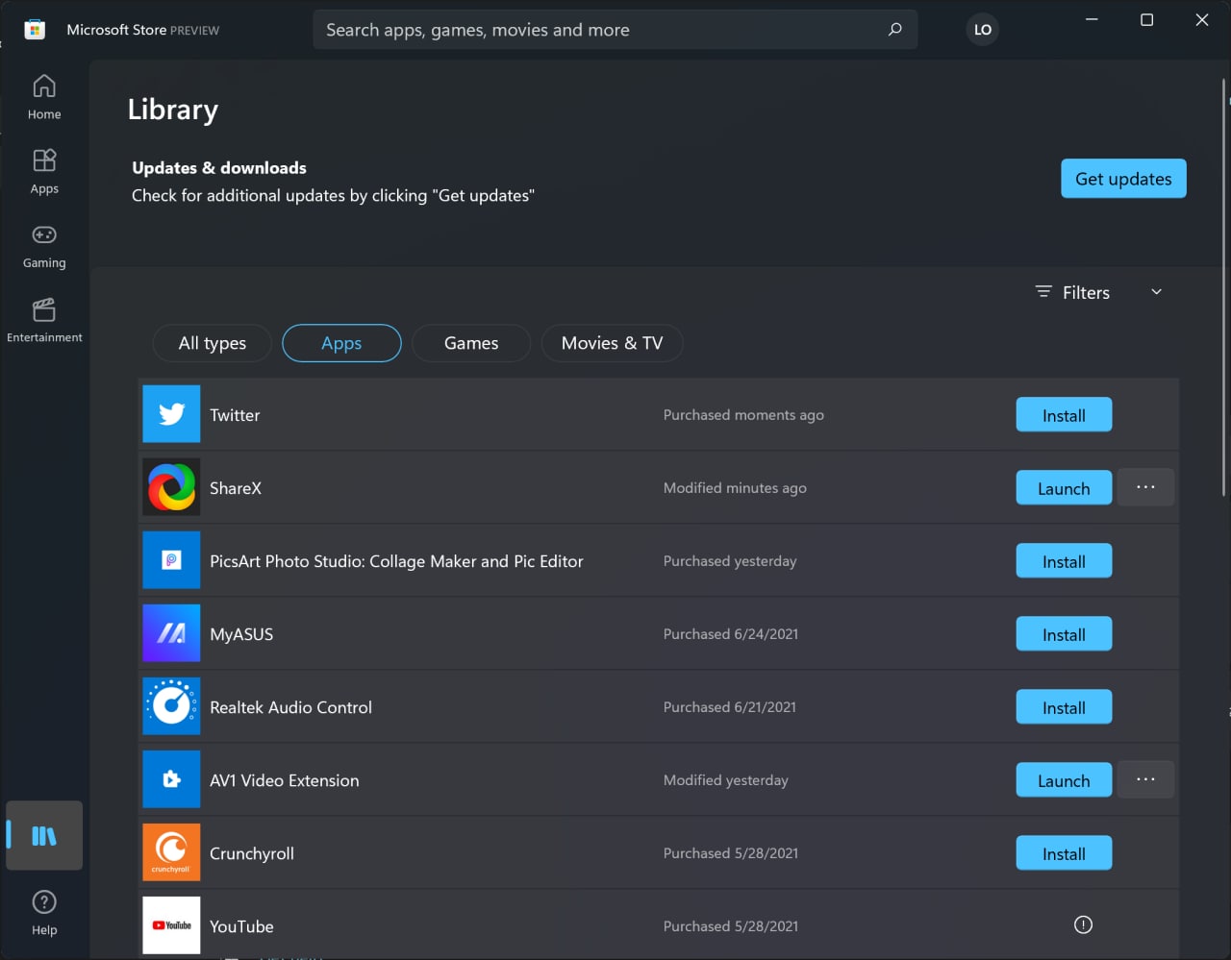Click the search magnifier icon
This screenshot has height=960, width=1231.
pos(894,30)
